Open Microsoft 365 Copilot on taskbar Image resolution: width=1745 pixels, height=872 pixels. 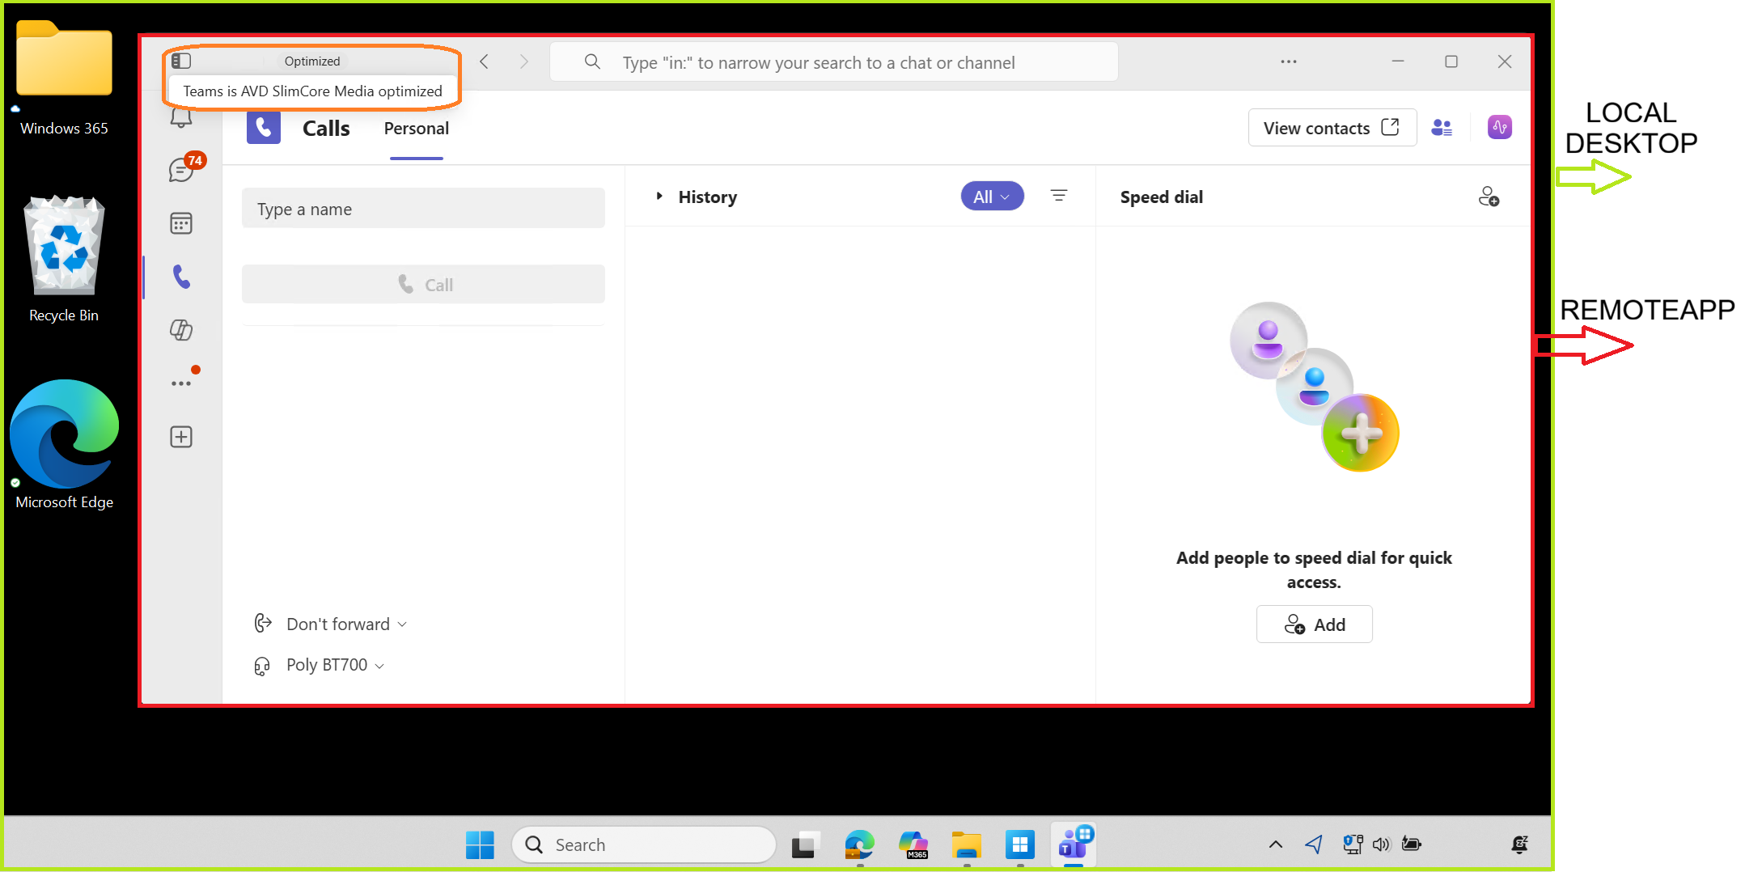coord(913,844)
